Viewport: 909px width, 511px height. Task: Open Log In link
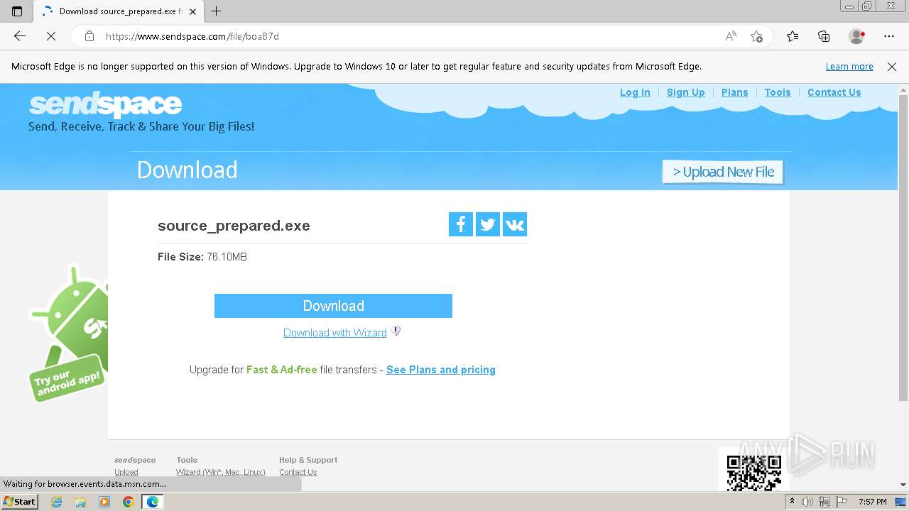pos(635,92)
